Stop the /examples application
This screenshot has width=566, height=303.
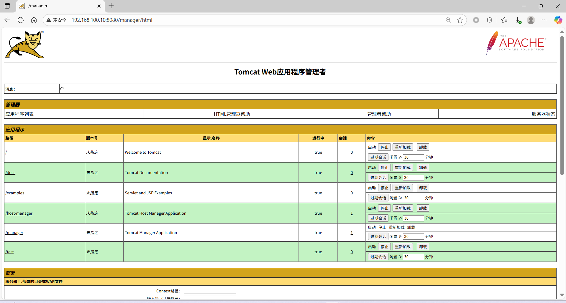[384, 188]
